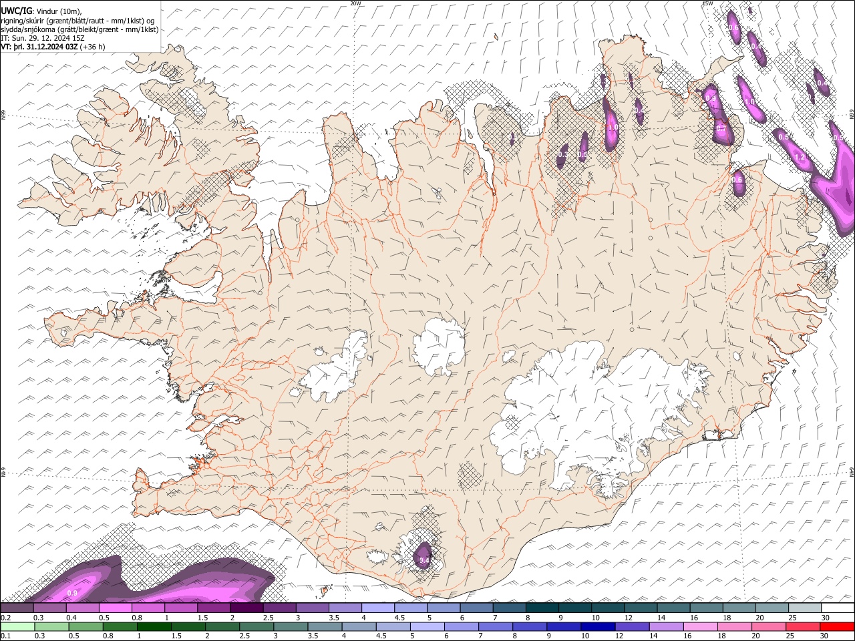Click the dark teal swatch, upper scale
Image resolution: width=855 pixels, height=641 pixels.
click(x=542, y=608)
